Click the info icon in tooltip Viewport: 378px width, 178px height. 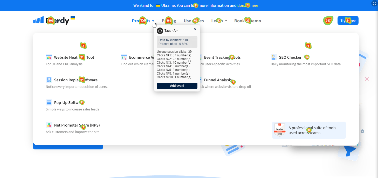pos(160,31)
